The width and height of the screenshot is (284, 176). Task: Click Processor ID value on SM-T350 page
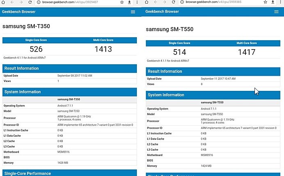95,125
